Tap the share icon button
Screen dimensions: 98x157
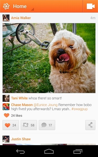[x=90, y=125]
